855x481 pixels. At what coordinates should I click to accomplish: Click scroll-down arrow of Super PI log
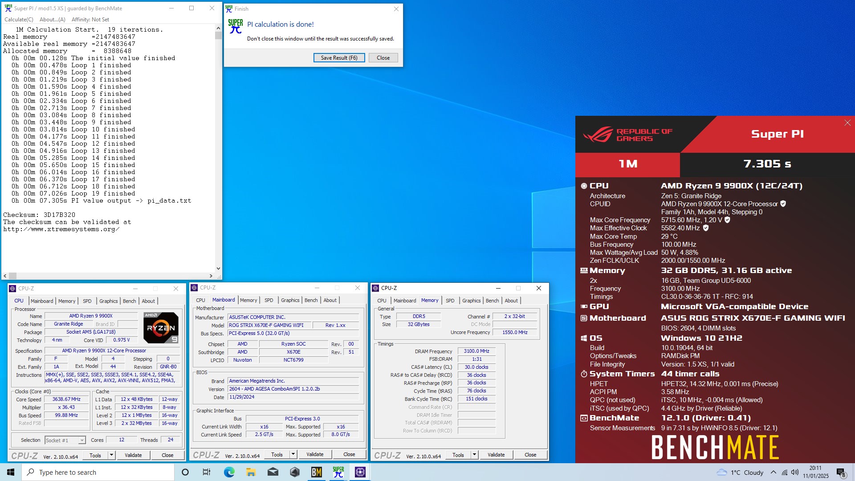[x=218, y=269]
